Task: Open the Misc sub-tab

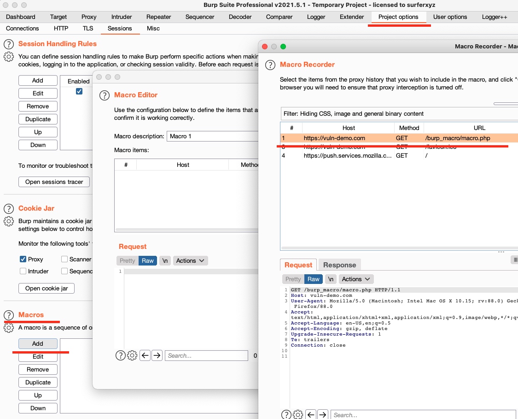Action: pos(153,29)
